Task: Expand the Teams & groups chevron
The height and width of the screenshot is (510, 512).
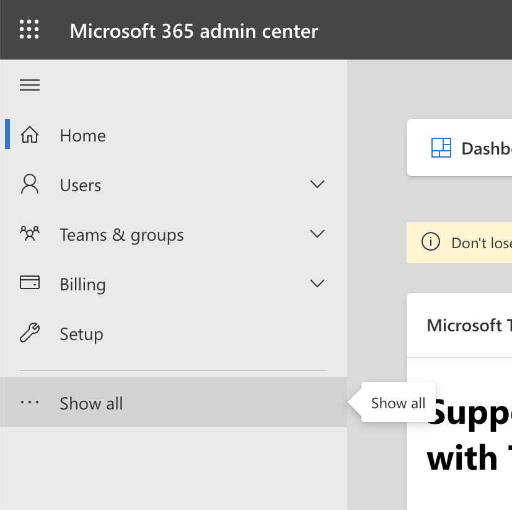Action: click(x=317, y=234)
